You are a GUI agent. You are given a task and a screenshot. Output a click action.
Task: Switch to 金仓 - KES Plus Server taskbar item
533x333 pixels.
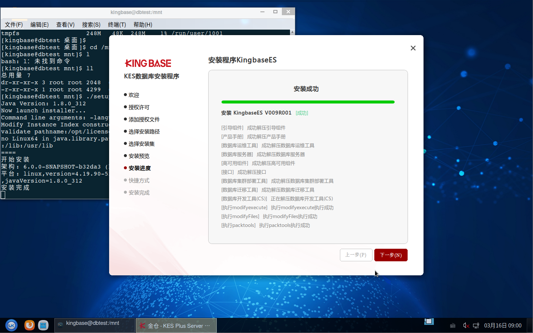point(176,326)
